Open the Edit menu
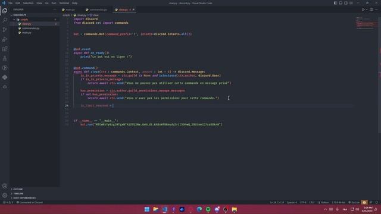 pyautogui.click(x=18, y=3)
